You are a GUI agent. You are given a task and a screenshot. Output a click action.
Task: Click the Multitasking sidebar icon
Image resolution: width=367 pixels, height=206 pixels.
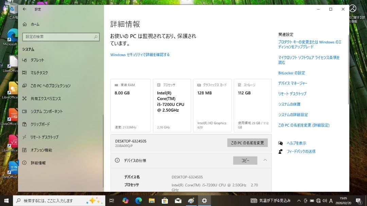click(24, 73)
